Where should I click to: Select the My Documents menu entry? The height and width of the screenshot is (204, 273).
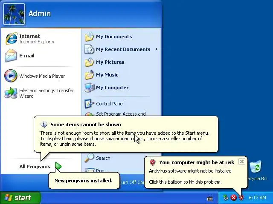tap(121, 37)
